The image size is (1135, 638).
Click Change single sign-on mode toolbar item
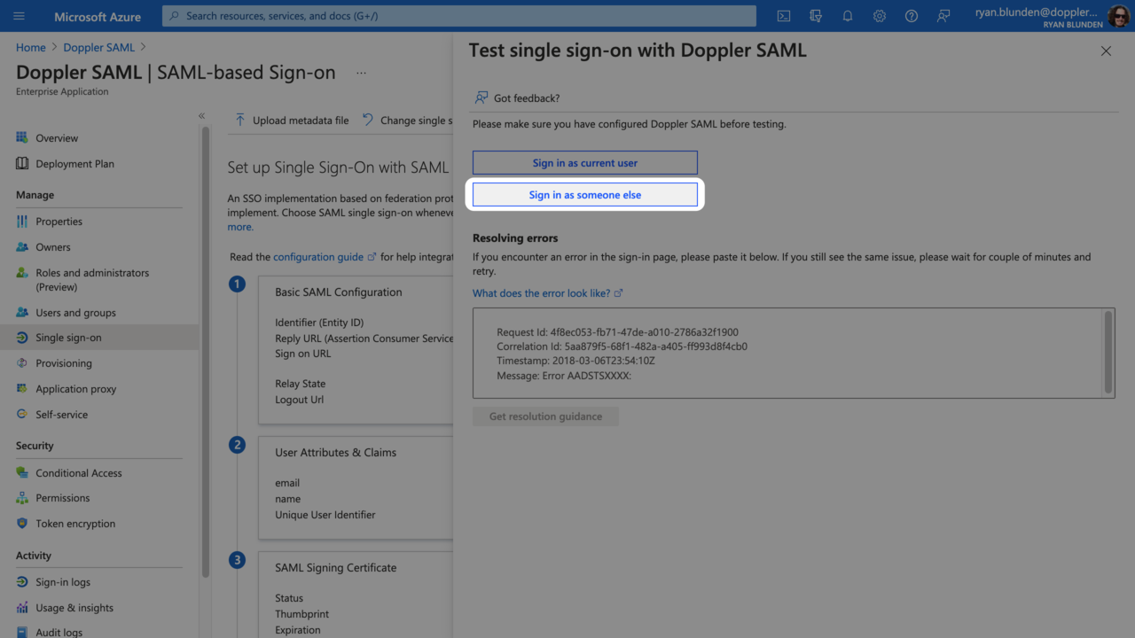(x=408, y=121)
